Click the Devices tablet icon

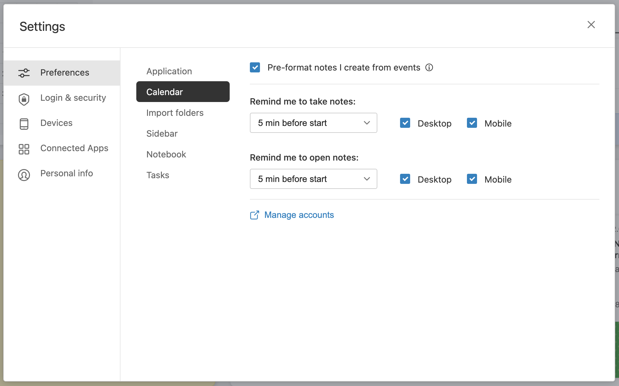tap(24, 124)
